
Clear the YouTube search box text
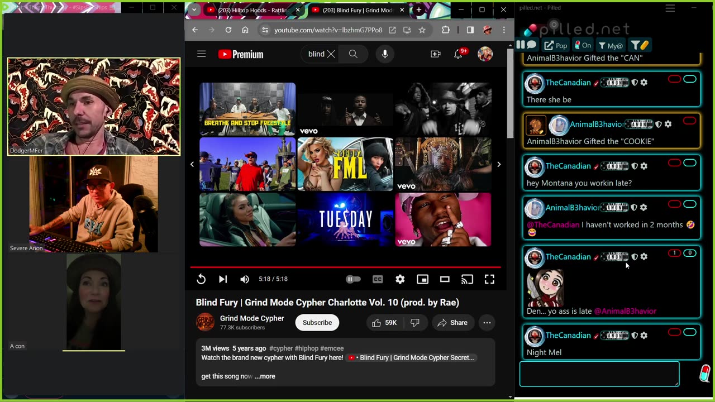click(331, 54)
